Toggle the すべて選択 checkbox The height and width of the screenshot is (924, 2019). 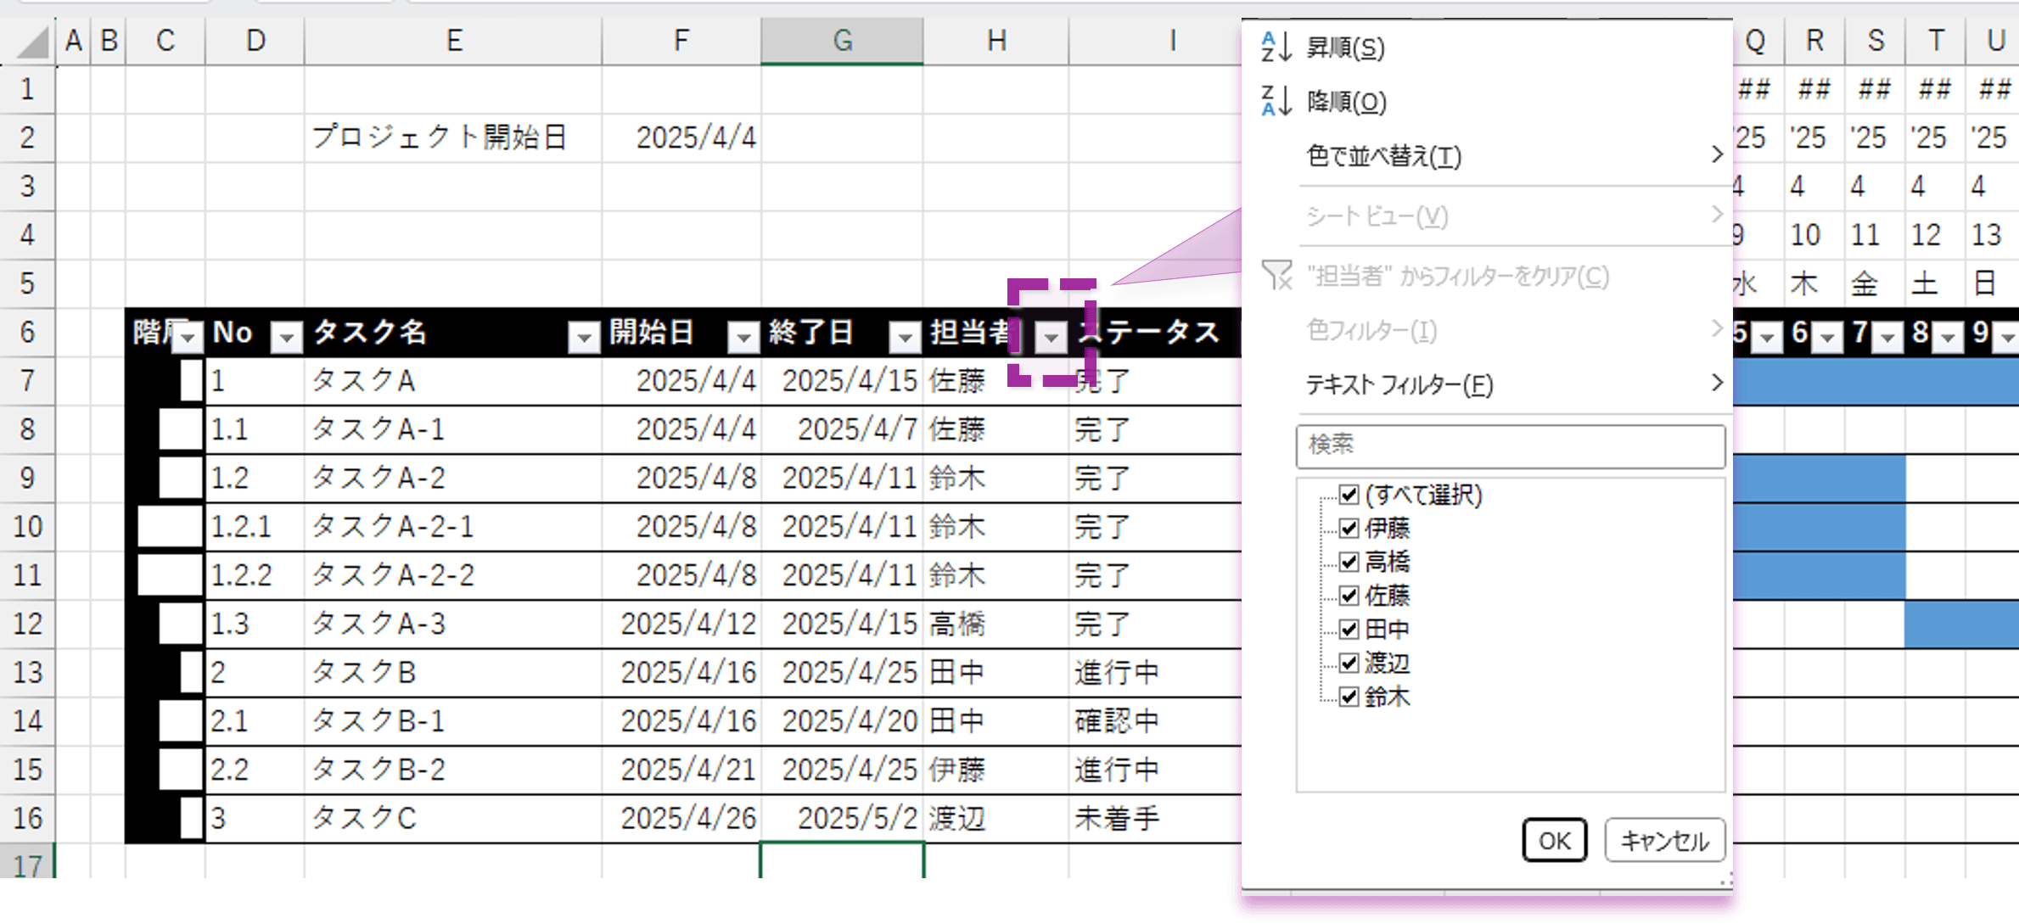[x=1349, y=495]
